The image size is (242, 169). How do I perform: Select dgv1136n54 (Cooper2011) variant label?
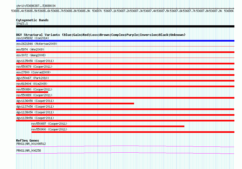point(35,101)
